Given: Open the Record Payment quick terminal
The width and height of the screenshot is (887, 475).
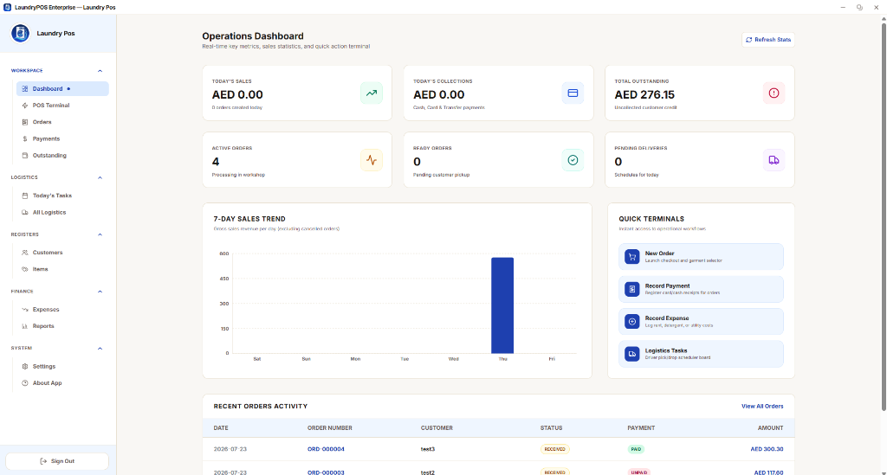Looking at the screenshot, I should [x=701, y=289].
